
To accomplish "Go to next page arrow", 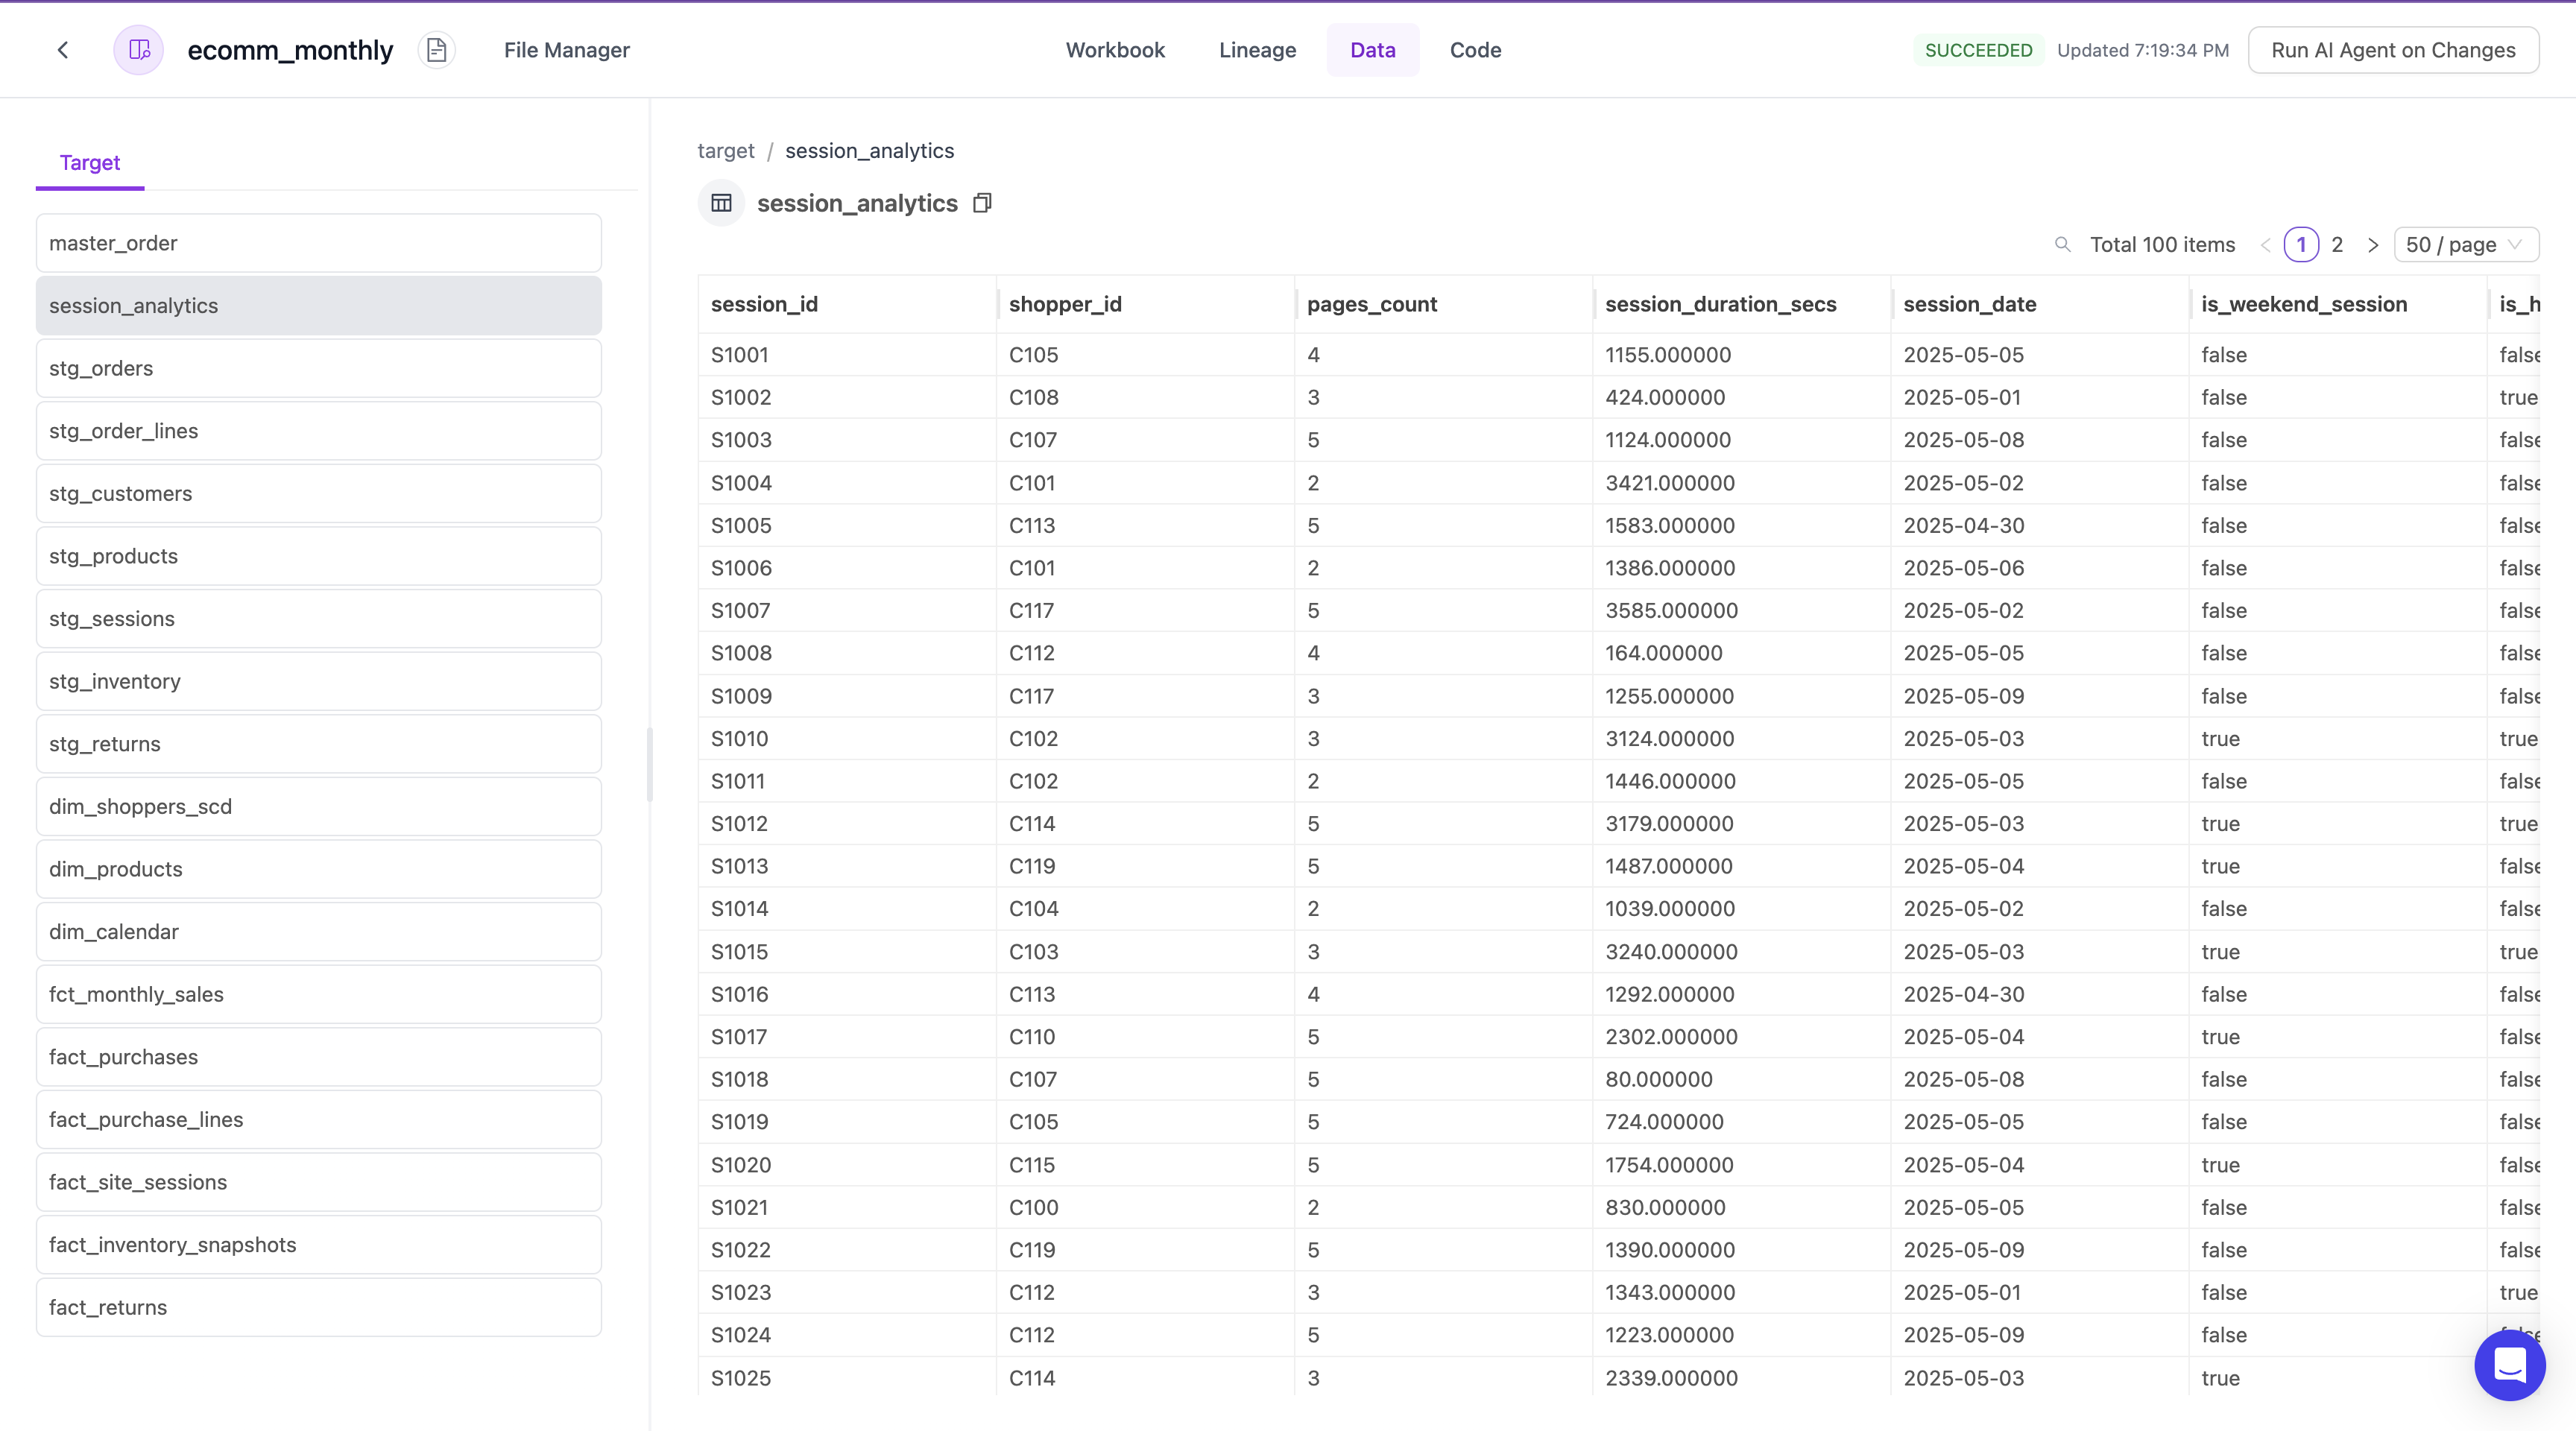I will (x=2372, y=245).
